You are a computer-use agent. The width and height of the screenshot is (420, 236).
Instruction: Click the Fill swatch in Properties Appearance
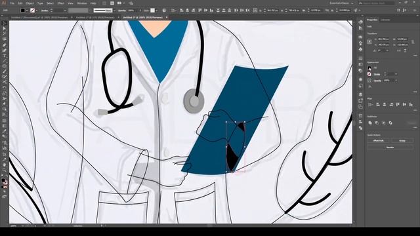click(369, 68)
